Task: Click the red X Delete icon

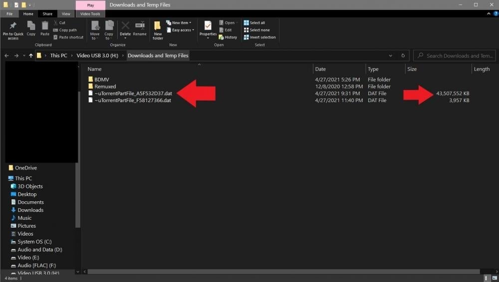Action: point(125,25)
